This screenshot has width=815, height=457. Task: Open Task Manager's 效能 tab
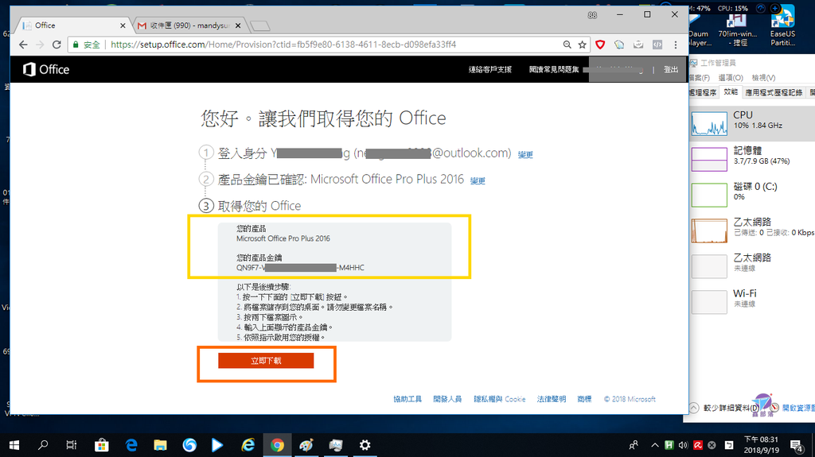pos(731,92)
